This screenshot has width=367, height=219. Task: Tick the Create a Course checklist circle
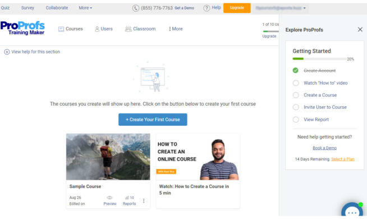pos(296,95)
